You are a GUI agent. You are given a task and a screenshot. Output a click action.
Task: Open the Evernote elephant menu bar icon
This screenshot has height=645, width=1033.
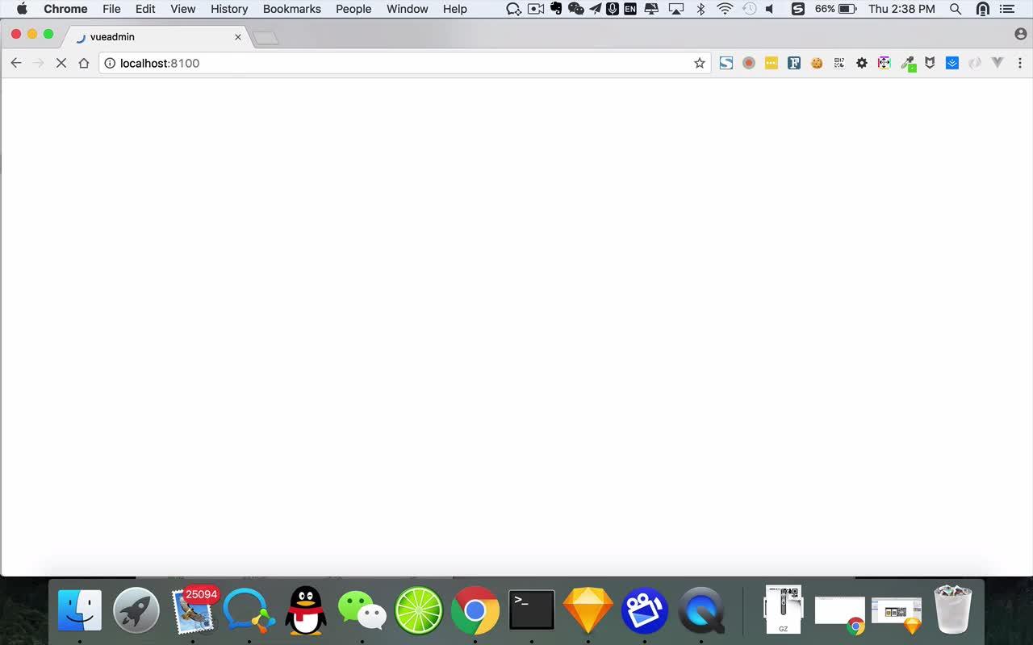point(556,9)
